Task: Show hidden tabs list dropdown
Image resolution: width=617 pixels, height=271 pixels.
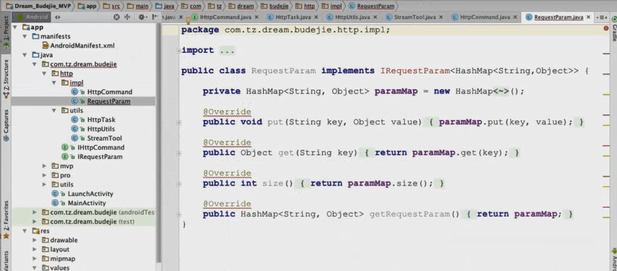Action: pos(601,17)
